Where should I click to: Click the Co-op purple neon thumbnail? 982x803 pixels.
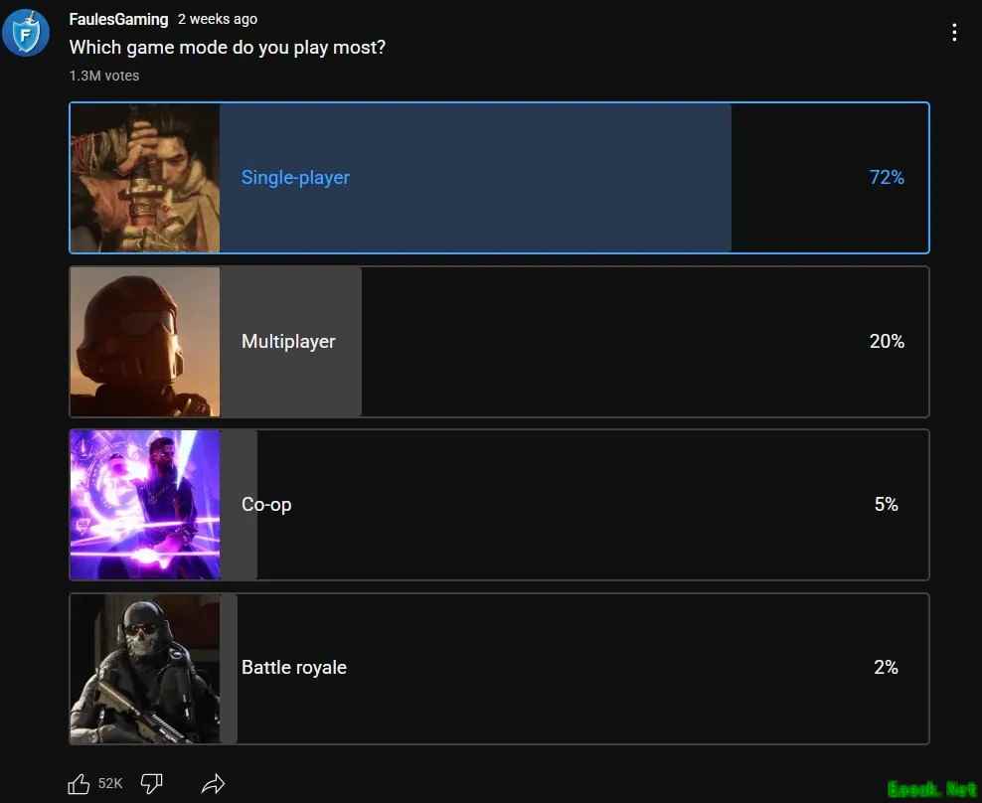pyautogui.click(x=145, y=505)
